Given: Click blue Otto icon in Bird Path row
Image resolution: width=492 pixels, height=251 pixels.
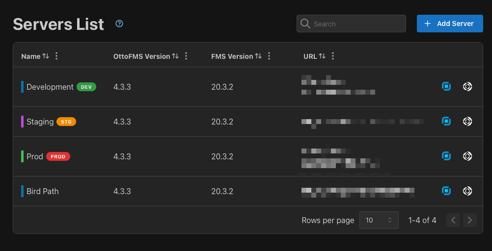Looking at the screenshot, I should [446, 191].
